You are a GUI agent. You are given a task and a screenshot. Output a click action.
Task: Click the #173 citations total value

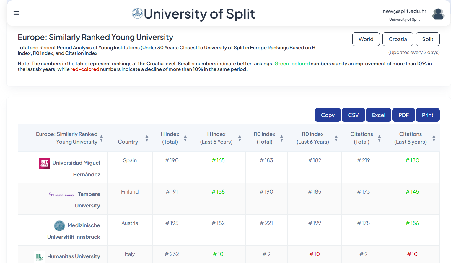364,192
